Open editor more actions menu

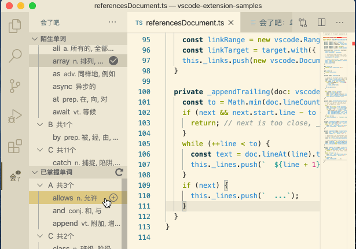pos(339,23)
